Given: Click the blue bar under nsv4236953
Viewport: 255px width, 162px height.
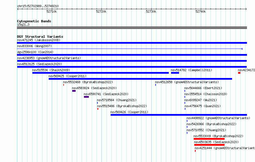Looking at the screenshot, I should point(132,61).
